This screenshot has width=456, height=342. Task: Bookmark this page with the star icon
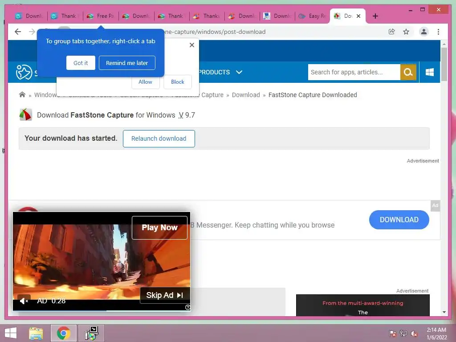click(x=406, y=32)
